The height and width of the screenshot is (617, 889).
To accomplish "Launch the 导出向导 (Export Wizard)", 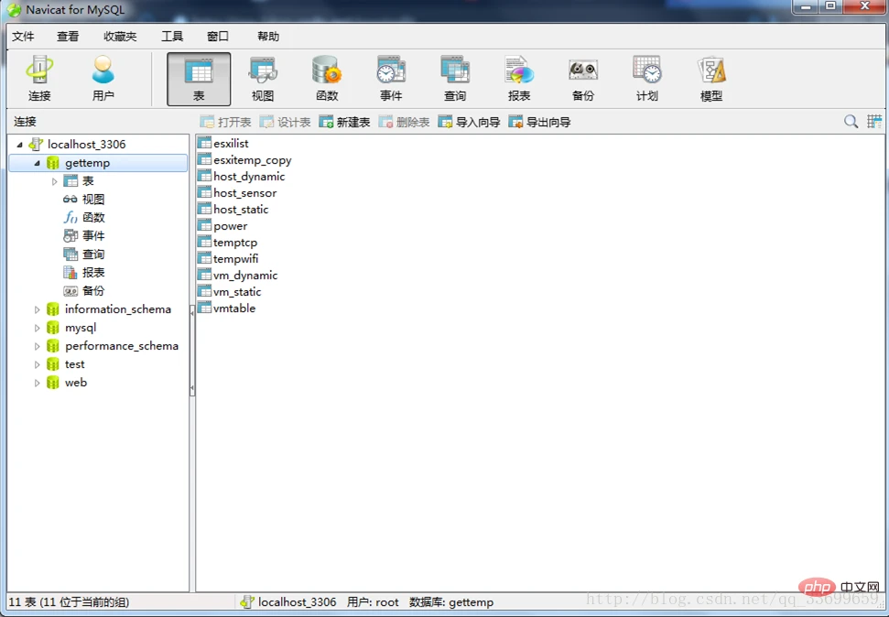I will coord(540,122).
